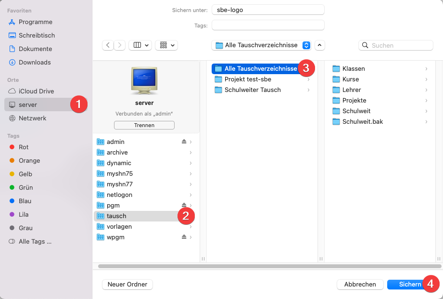Viewport: 443px width, 299px height.
Task: Expand the Projekt test-sbe chevron
Action: pyautogui.click(x=308, y=79)
